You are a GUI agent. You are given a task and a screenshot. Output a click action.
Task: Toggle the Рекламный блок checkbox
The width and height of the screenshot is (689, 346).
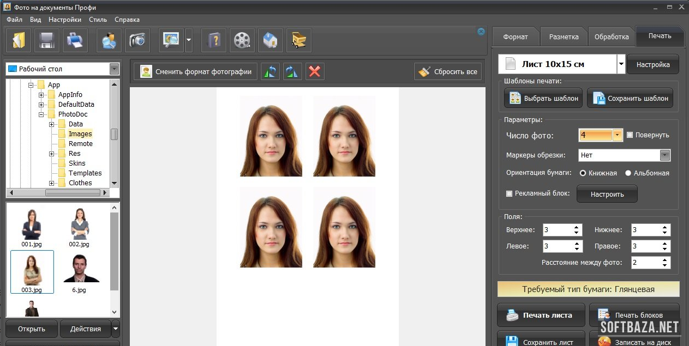pos(510,193)
